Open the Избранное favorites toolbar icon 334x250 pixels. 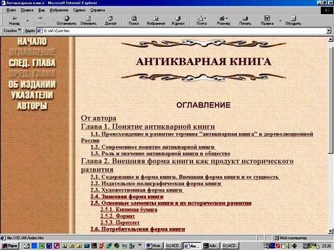(155, 18)
